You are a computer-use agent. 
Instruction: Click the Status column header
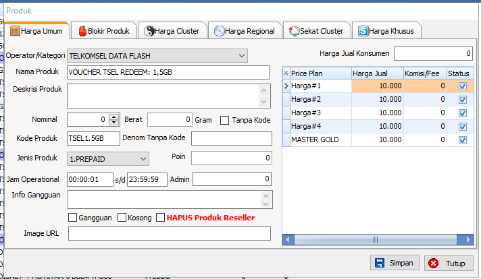coord(460,73)
